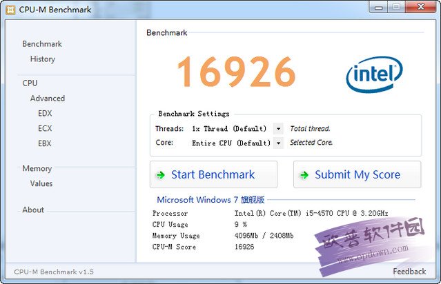Image resolution: width=441 pixels, height=284 pixels.
Task: Open the Advanced CPU page
Action: tap(48, 99)
